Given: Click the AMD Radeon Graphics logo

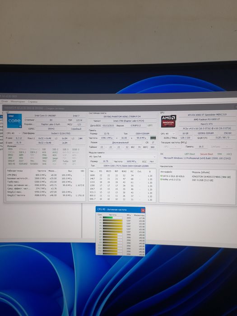Looking at the screenshot, I should tap(168, 121).
